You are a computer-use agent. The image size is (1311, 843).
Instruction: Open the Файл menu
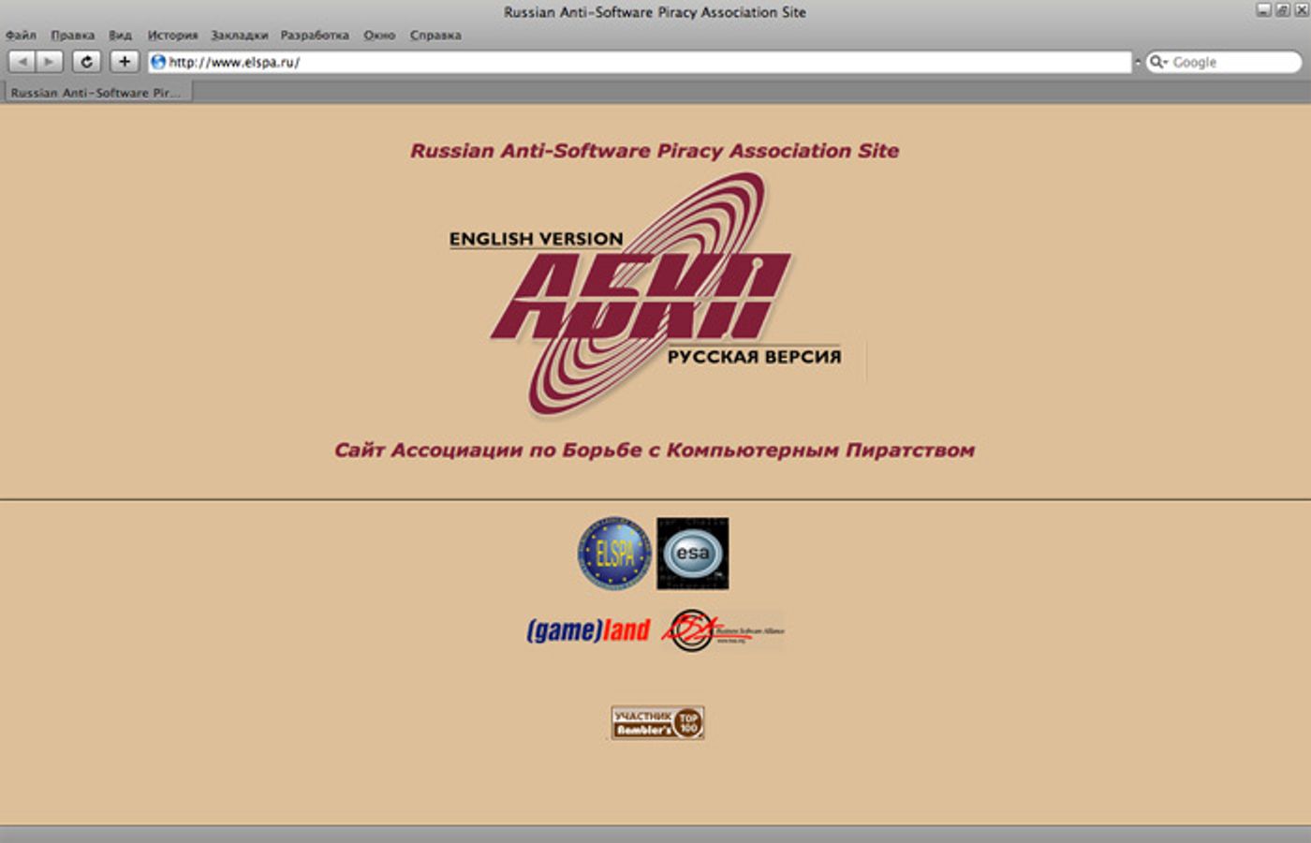pos(21,36)
